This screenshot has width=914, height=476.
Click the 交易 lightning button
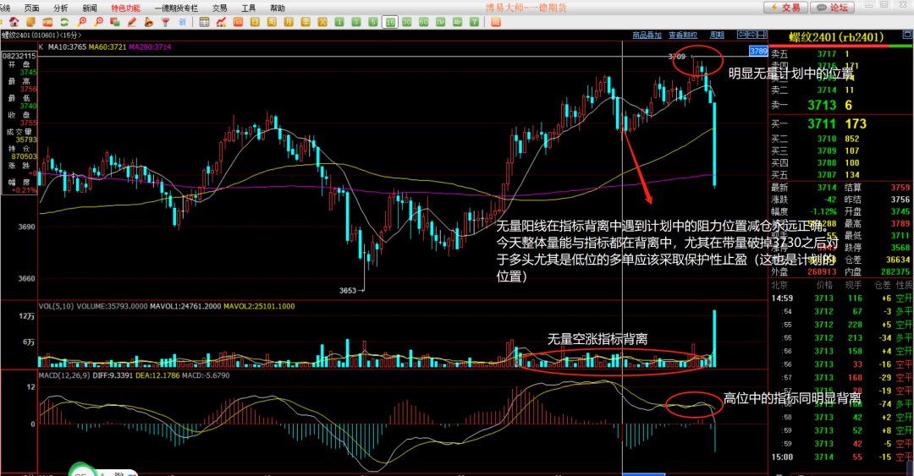(x=785, y=8)
